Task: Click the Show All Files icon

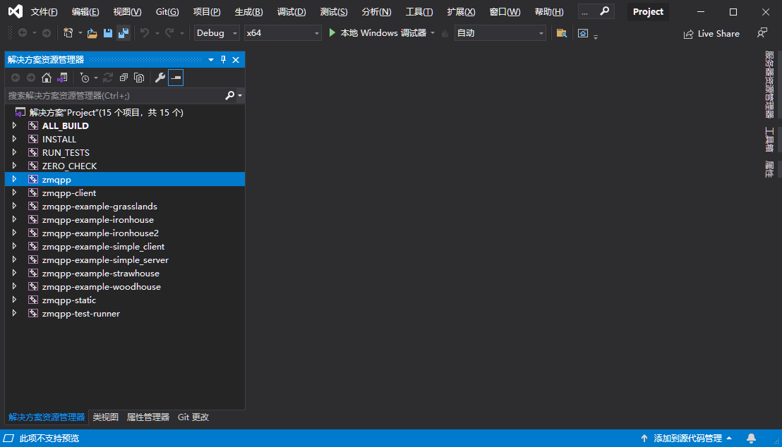Action: click(139, 78)
